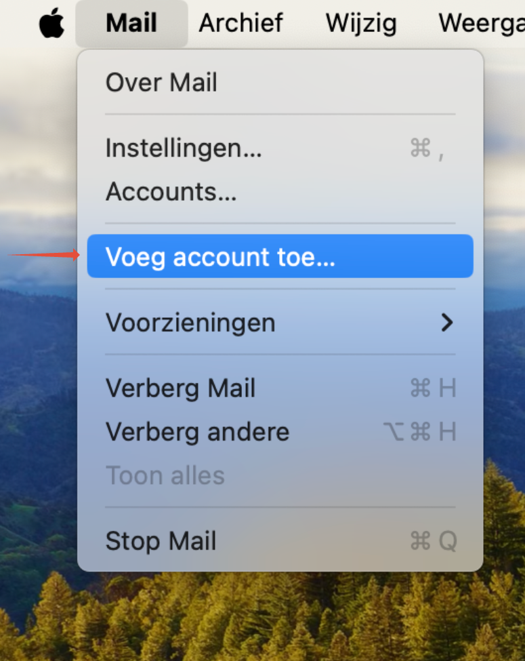
Task: Choose Verberg Mail to hide the app
Action: click(x=280, y=388)
